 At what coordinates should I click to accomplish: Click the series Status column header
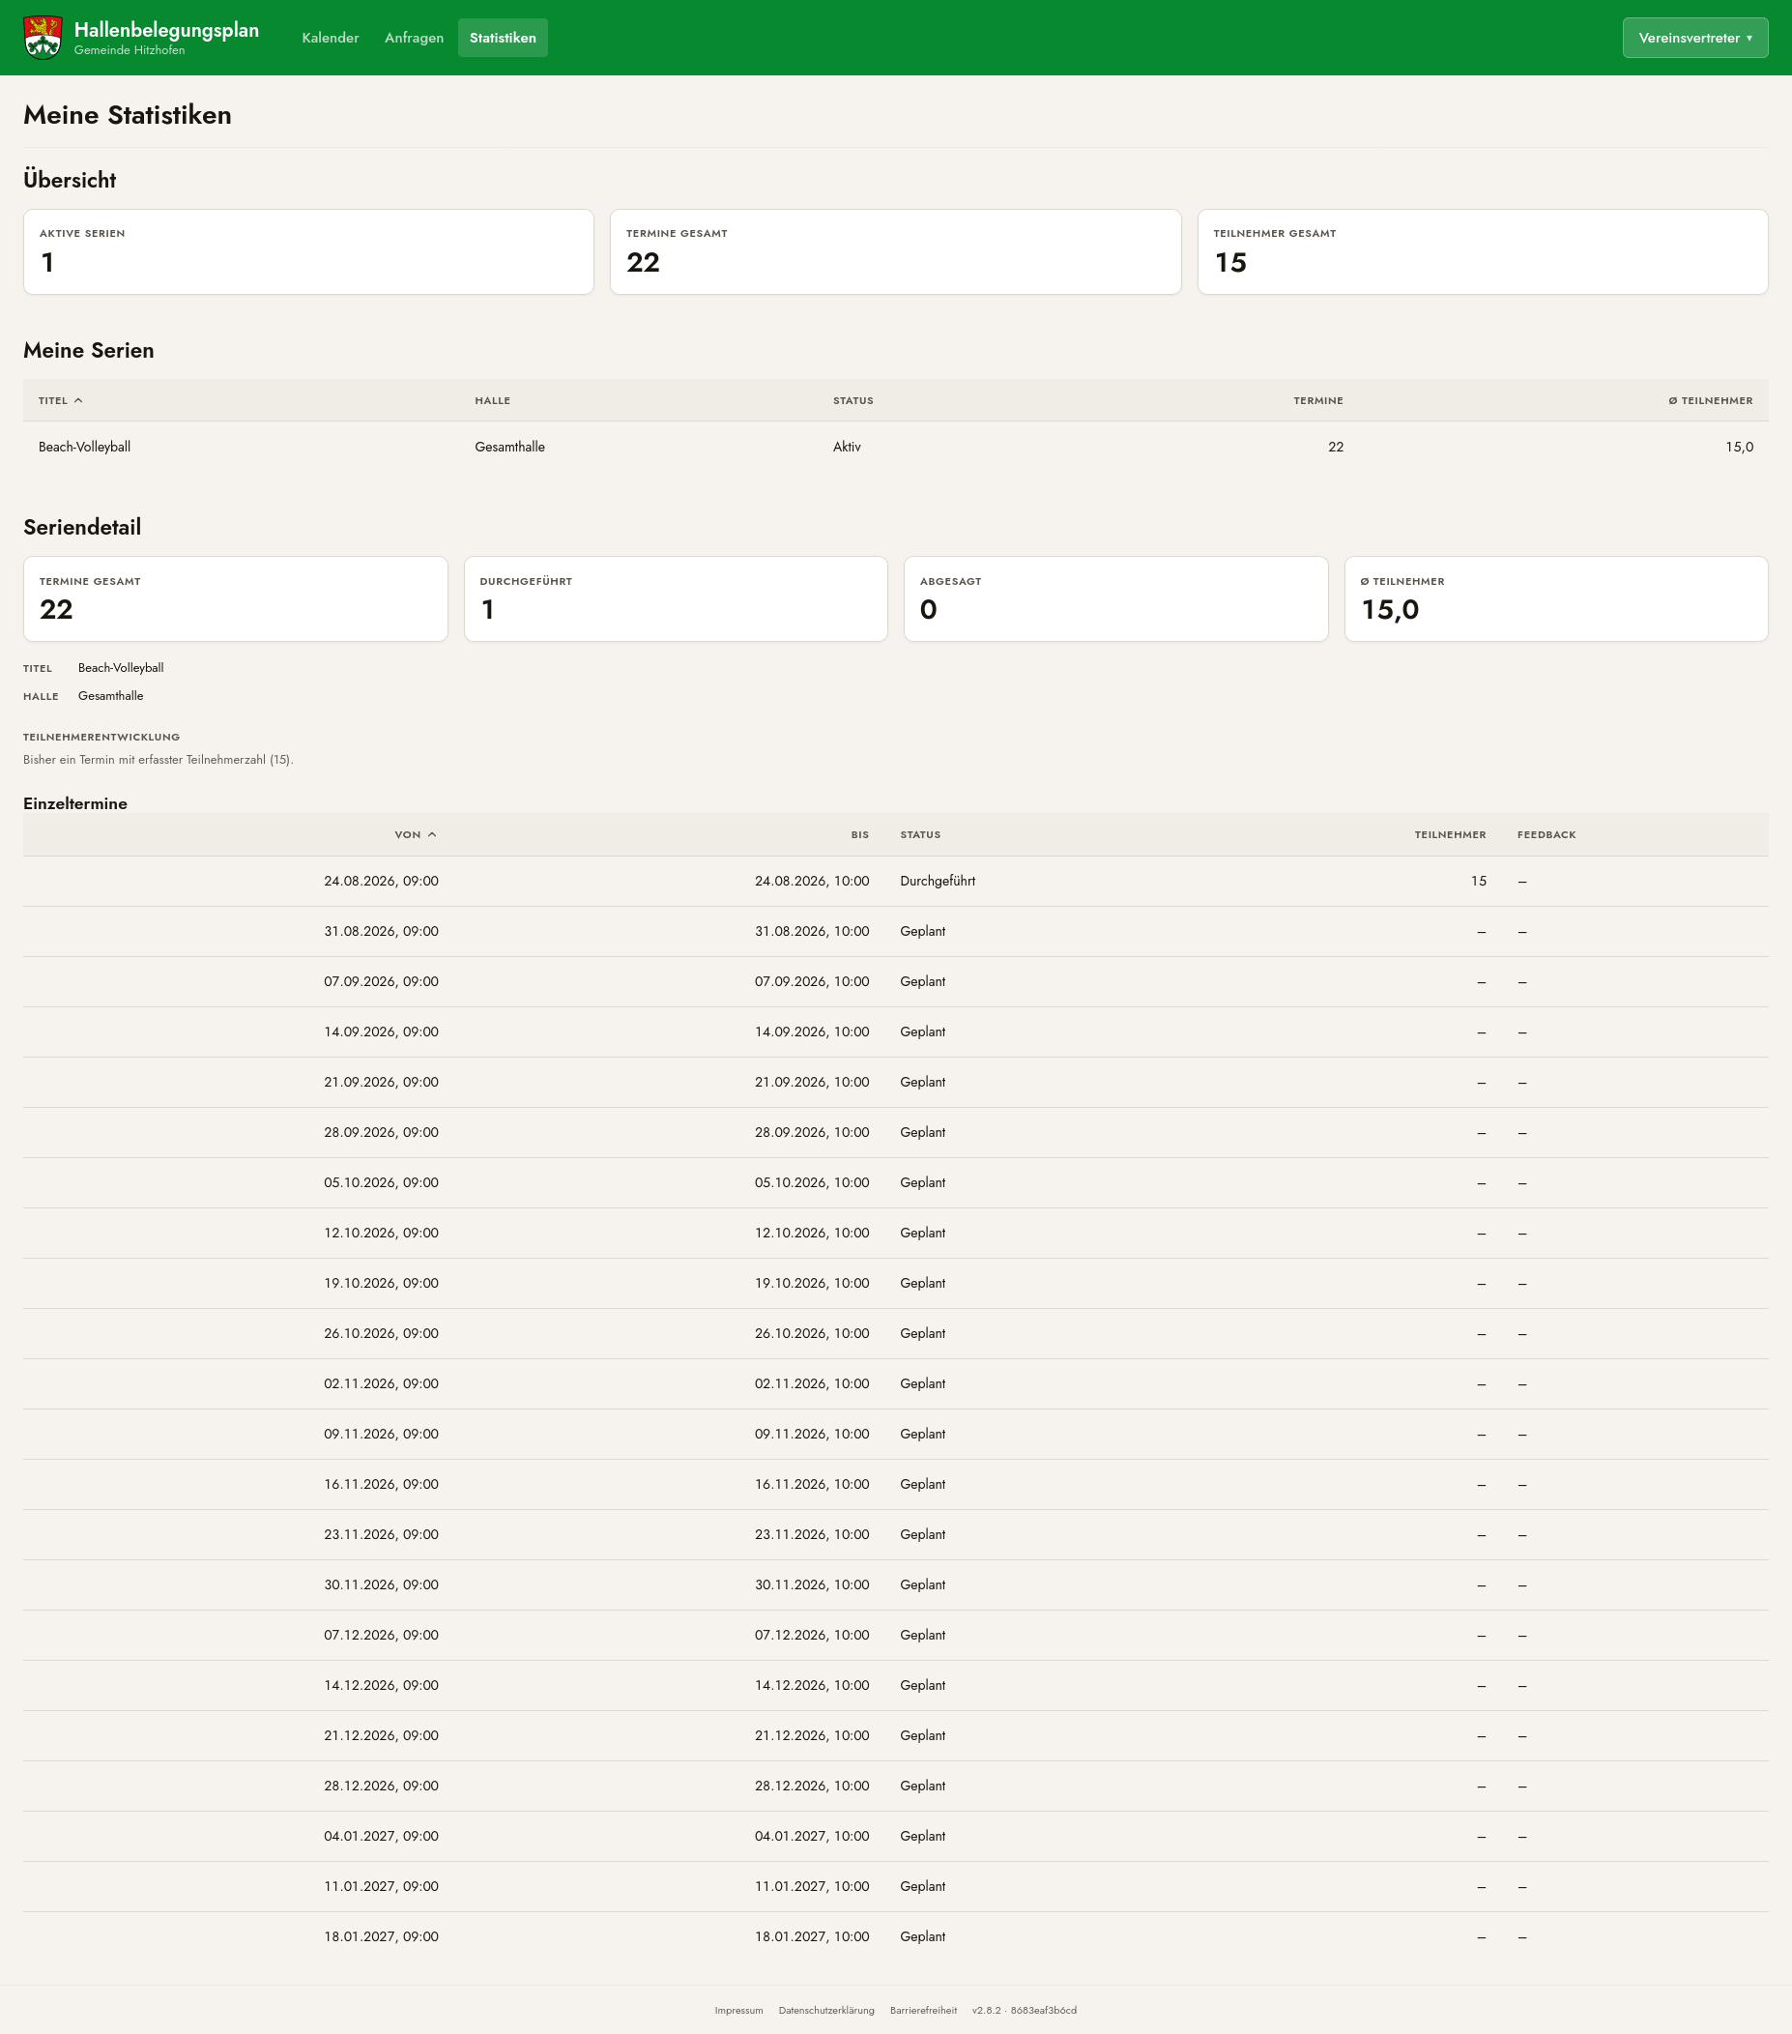(x=853, y=400)
